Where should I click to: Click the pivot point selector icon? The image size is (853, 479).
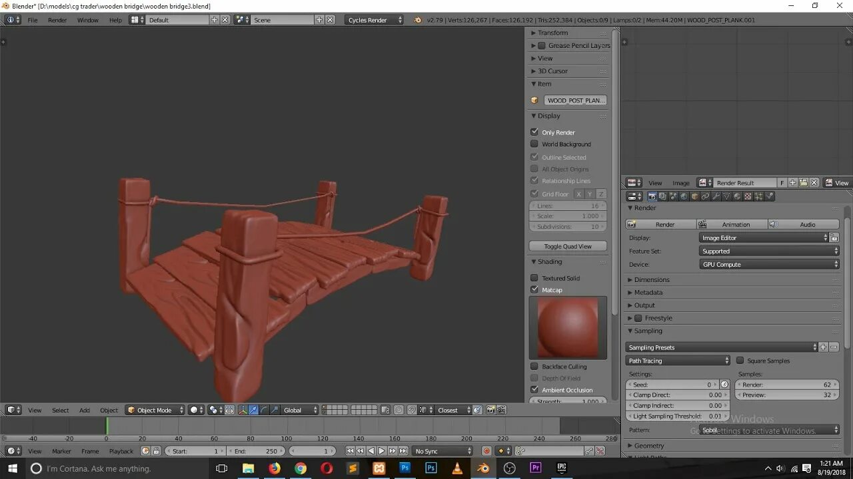[x=217, y=410]
